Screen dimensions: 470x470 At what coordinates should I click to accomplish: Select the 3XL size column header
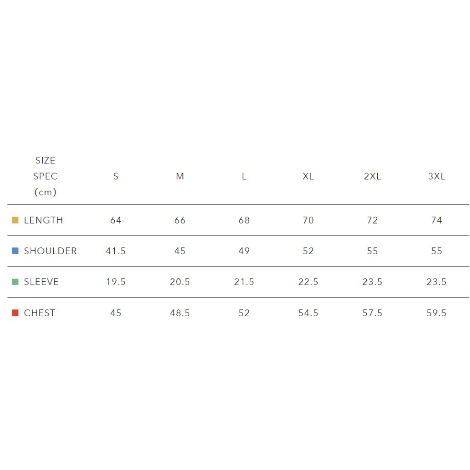436,176
